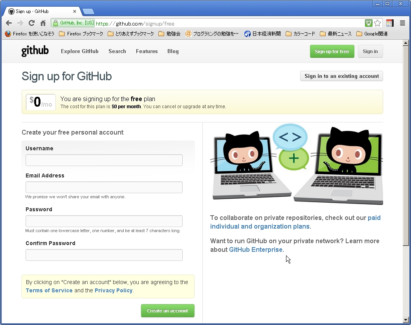Open the Terms of Service link
Viewport: 411px width, 325px height.
pos(49,290)
